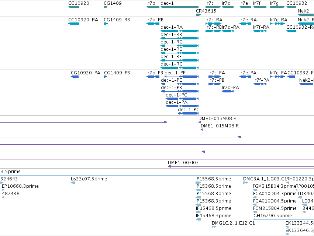
Task: Select the dec-1-RB transcript label
Action: 171,35
